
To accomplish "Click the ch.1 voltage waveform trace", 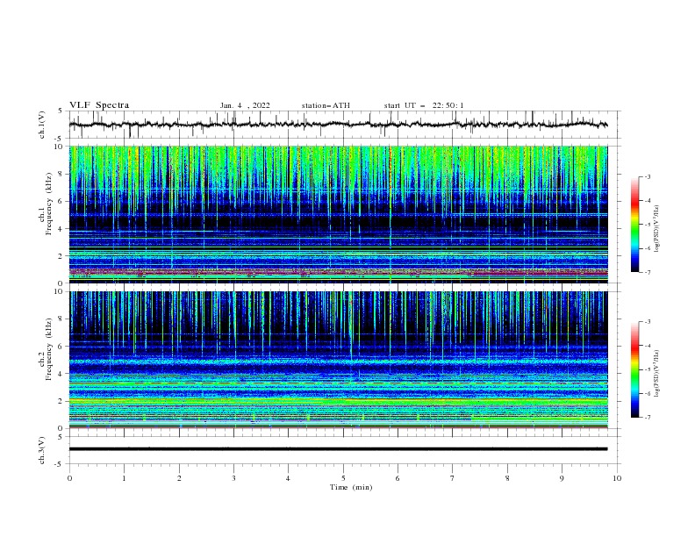I will point(338,125).
